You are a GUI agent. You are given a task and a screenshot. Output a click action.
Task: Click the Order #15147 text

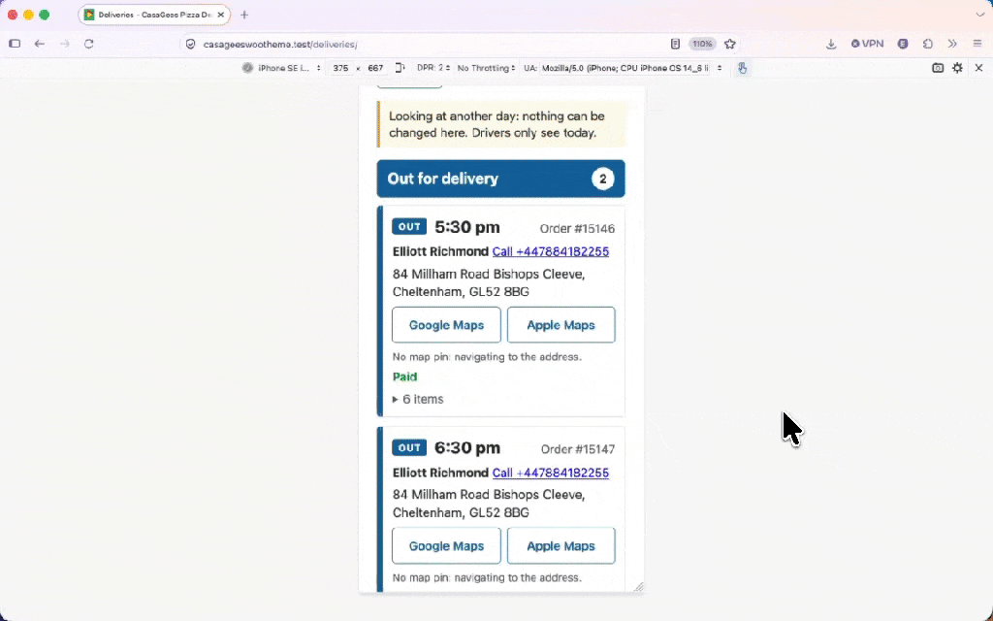tap(578, 449)
